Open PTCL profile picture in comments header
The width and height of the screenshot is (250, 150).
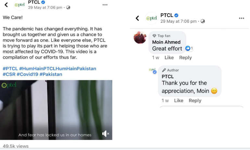coord(151,18)
